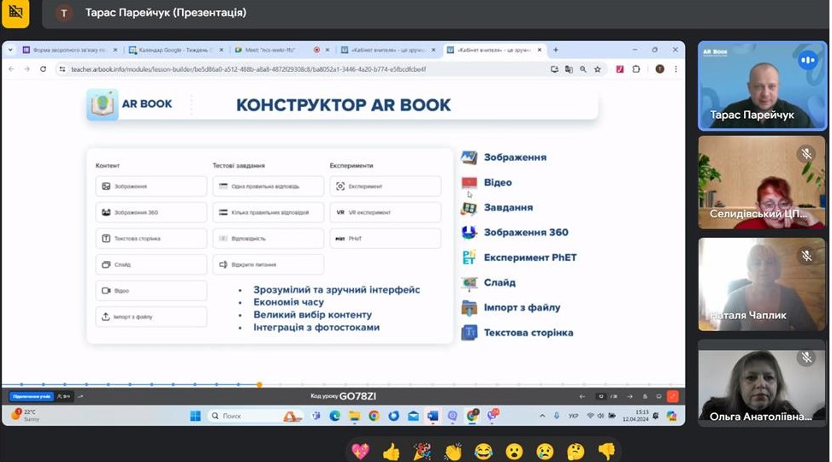Click the red fullscreen button in lesson bar

[x=673, y=396]
